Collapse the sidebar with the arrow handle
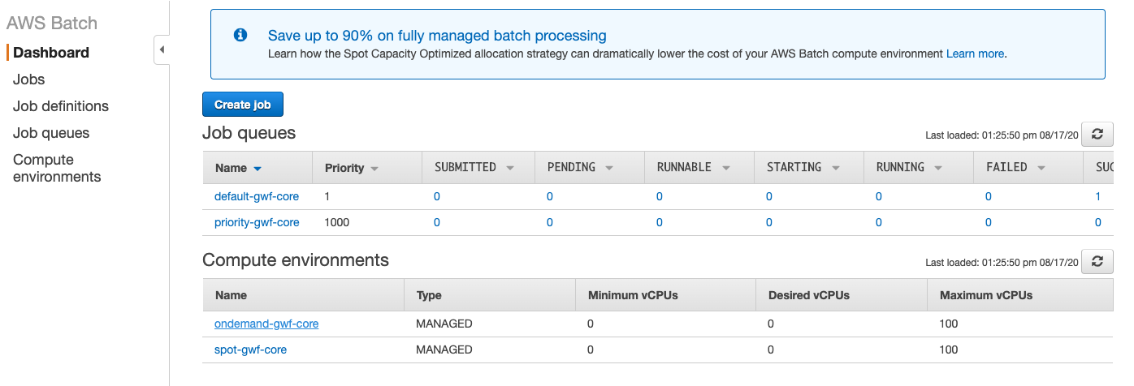1134x386 pixels. click(161, 50)
